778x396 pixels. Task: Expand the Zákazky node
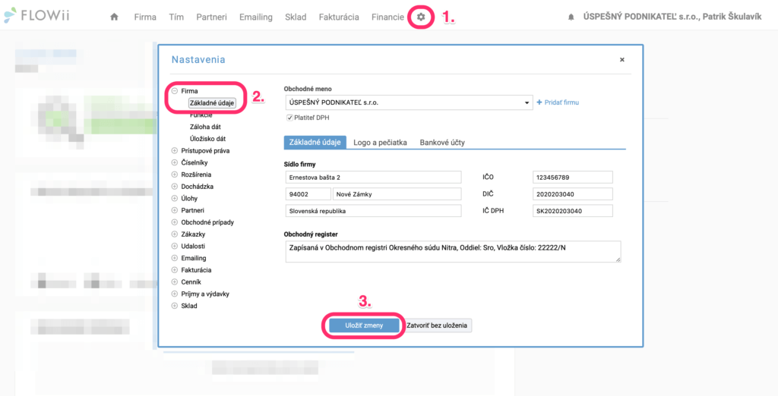[x=175, y=234]
